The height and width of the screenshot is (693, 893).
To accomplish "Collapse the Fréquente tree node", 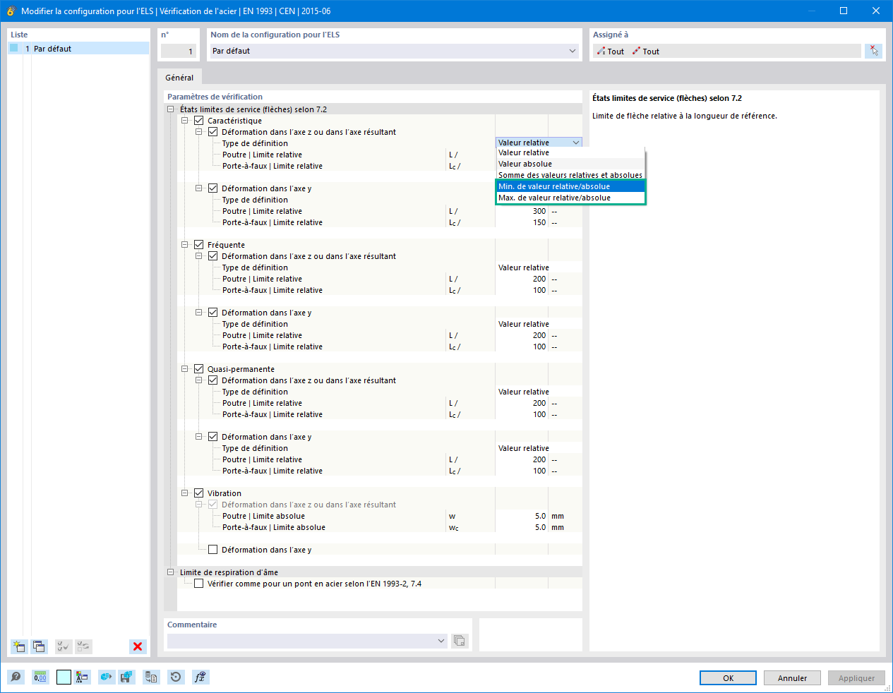I will [x=184, y=245].
